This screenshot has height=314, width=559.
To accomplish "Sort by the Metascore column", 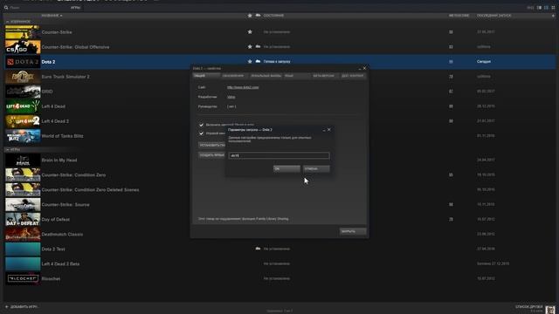I will tap(459, 16).
